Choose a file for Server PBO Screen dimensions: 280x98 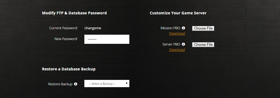click(203, 44)
